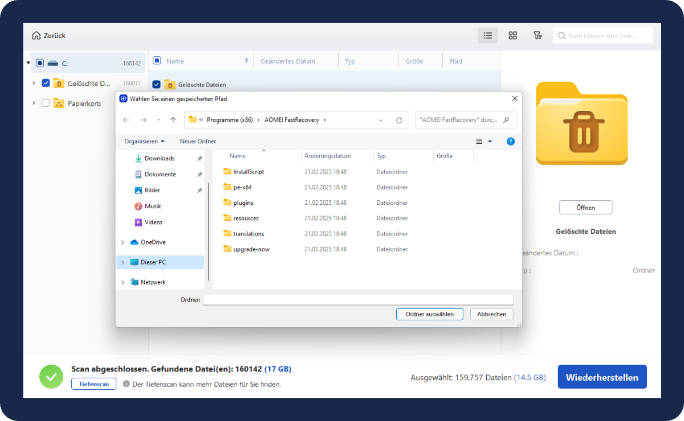Click Neuer Ordner in dialog toolbar

[x=198, y=141]
